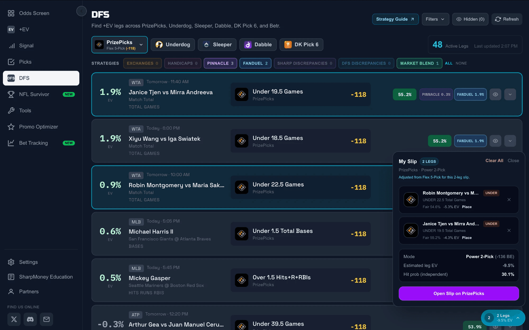Add Under 18.5 Games -118 to slip
This screenshot has height=330, width=529.
(x=300, y=141)
